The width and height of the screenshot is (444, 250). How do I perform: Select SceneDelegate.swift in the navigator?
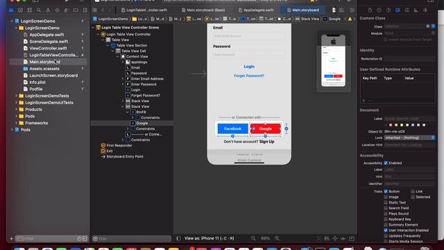pyautogui.click(x=49, y=42)
